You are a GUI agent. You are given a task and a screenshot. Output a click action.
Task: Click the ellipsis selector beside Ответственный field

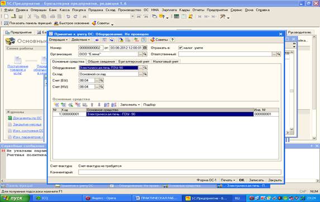click(x=274, y=54)
